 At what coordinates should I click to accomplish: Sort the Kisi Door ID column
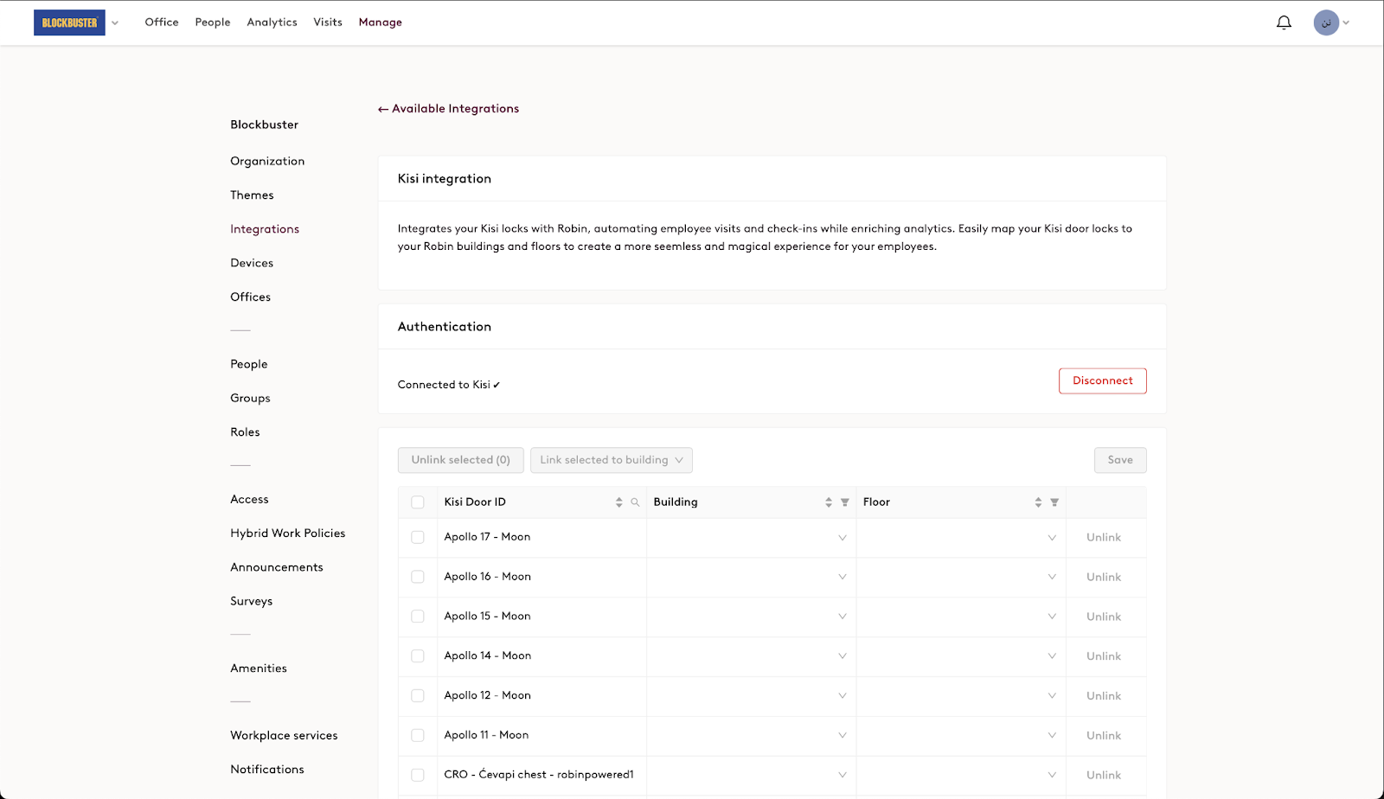tap(619, 502)
